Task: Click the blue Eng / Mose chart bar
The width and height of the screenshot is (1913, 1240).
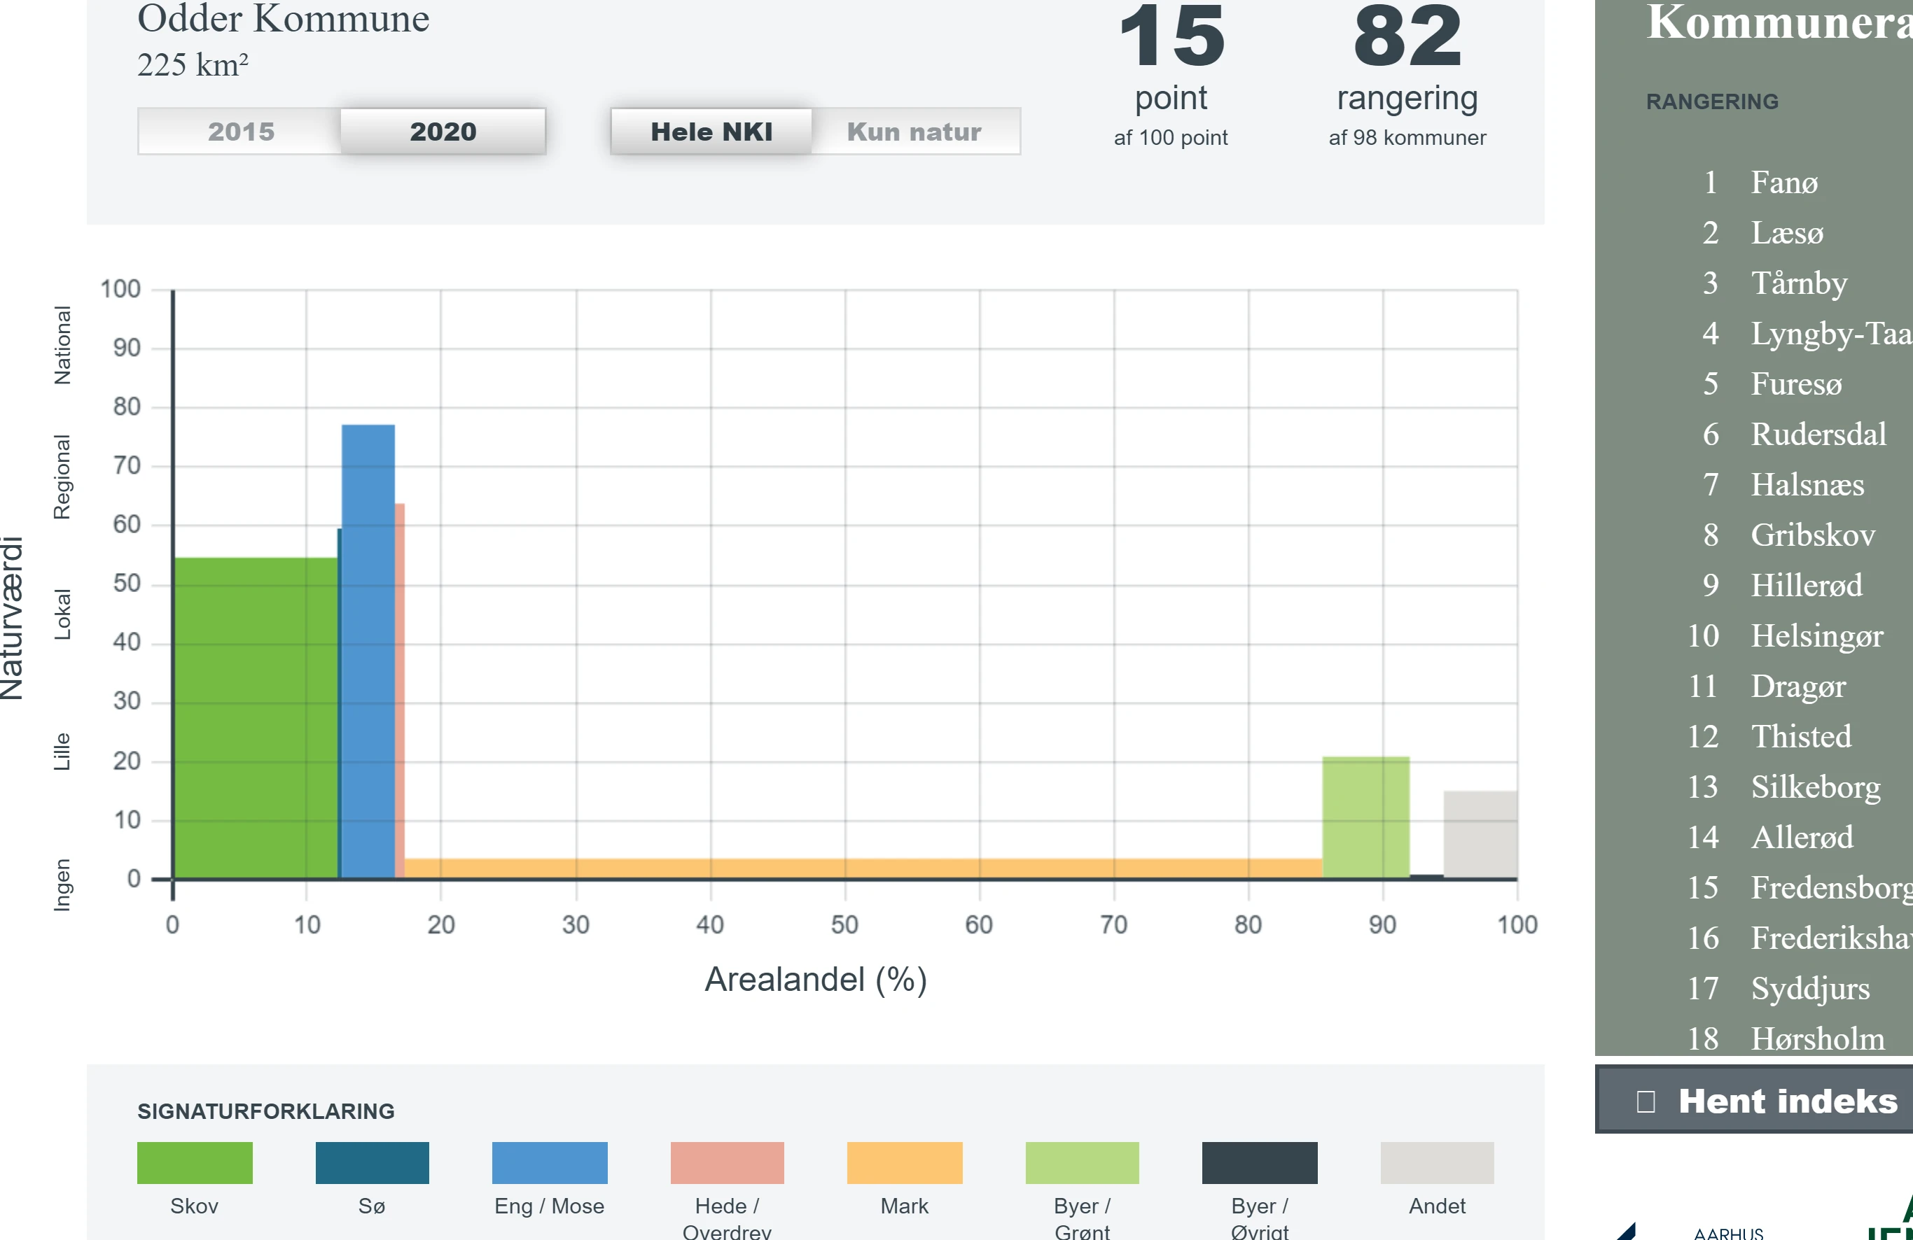Action: point(368,651)
